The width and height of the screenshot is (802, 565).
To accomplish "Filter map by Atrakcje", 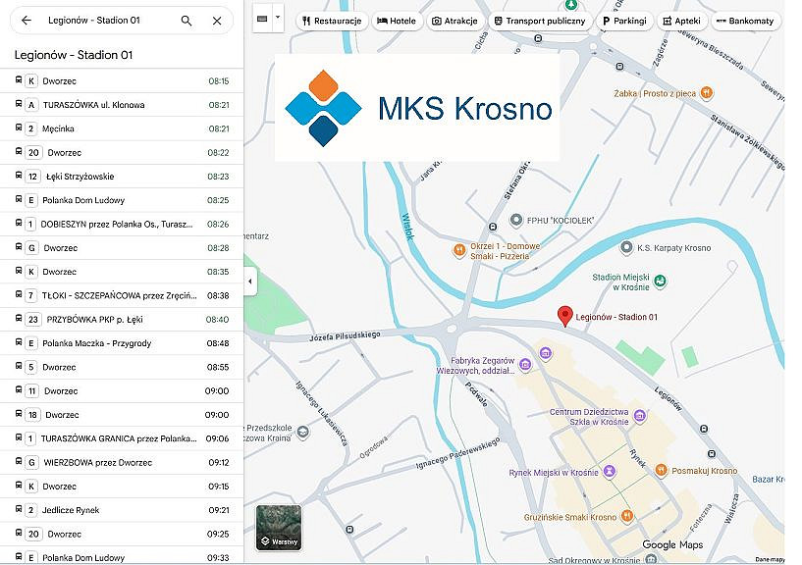I will [454, 21].
